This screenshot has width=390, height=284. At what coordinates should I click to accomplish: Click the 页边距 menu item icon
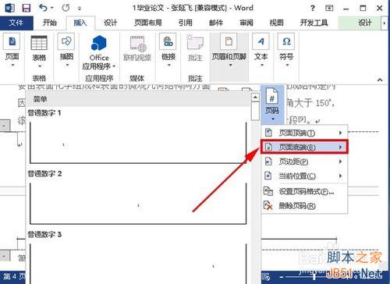[268, 162]
